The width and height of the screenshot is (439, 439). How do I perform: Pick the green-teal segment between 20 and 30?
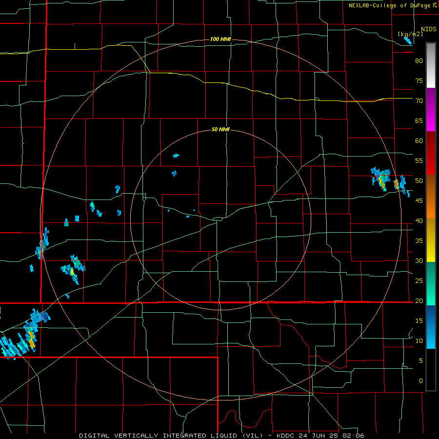pyautogui.click(x=431, y=283)
